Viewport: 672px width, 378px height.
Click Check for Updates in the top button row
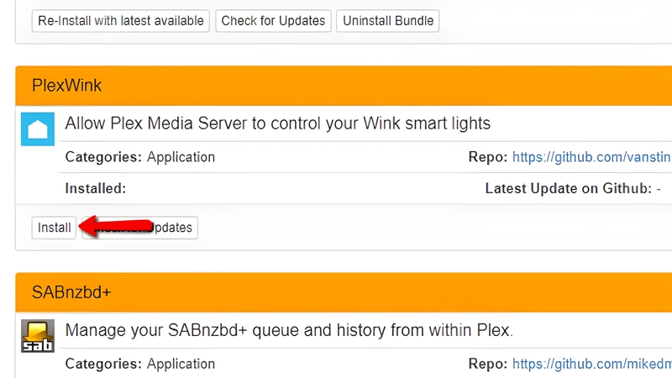pyautogui.click(x=273, y=20)
